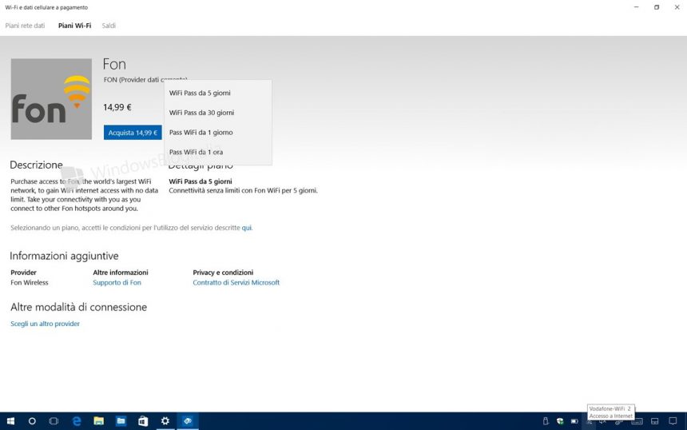Open the Windows Start menu
This screenshot has height=430, width=687.
click(x=10, y=421)
